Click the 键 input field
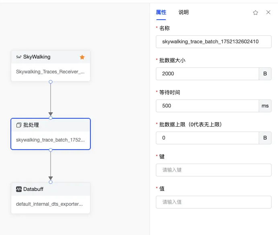Image resolution: width=278 pixels, height=235 pixels. pos(213,170)
